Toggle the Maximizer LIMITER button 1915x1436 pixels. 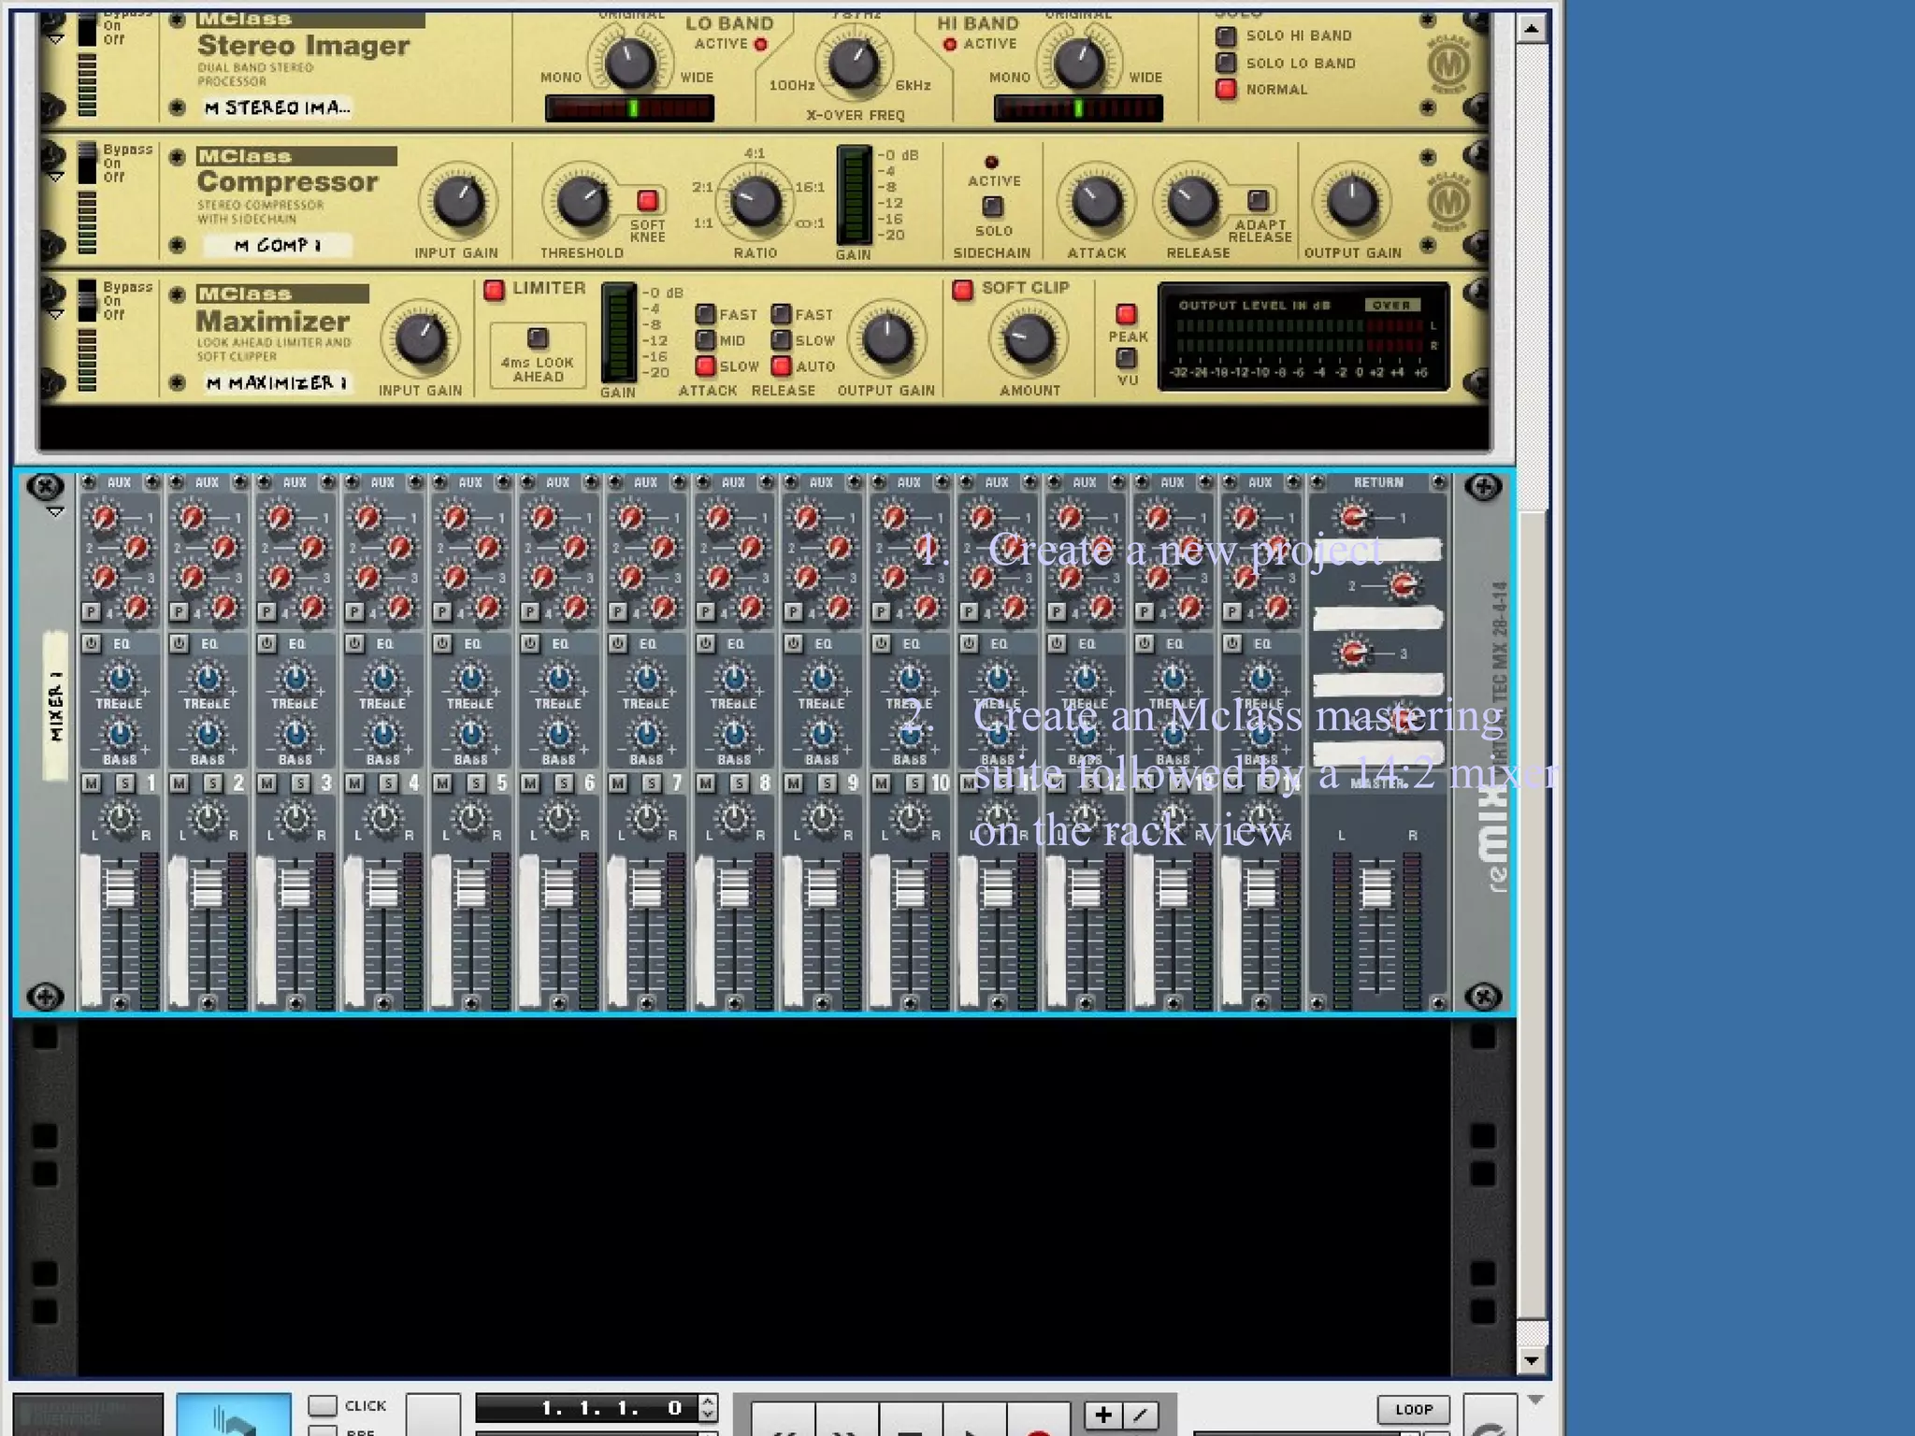[x=494, y=290]
